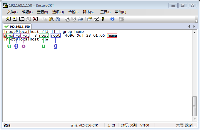Open the 选项(O) menu
Screen dimensions: 200x130
tap(58, 12)
